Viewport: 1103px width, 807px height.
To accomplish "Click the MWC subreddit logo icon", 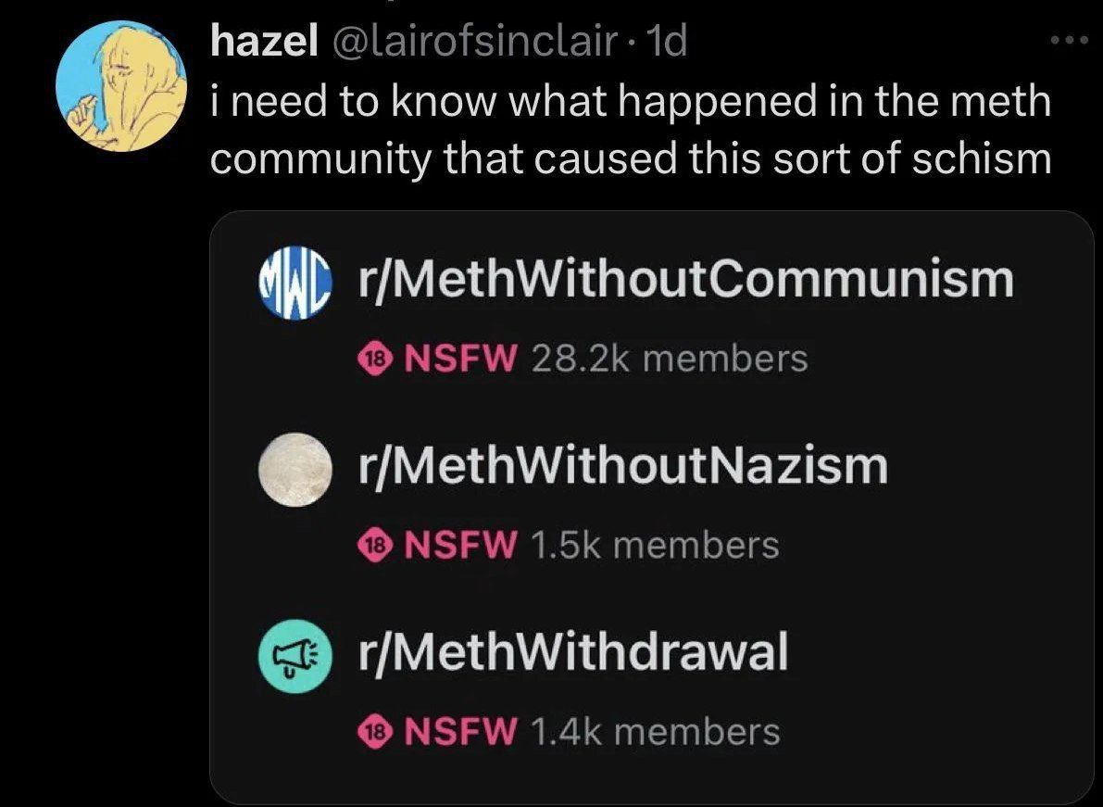I will [294, 280].
